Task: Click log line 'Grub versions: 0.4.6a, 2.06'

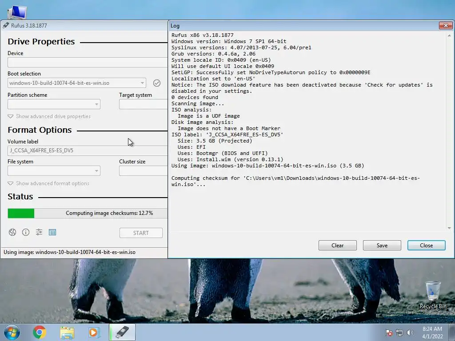Action: (214, 54)
